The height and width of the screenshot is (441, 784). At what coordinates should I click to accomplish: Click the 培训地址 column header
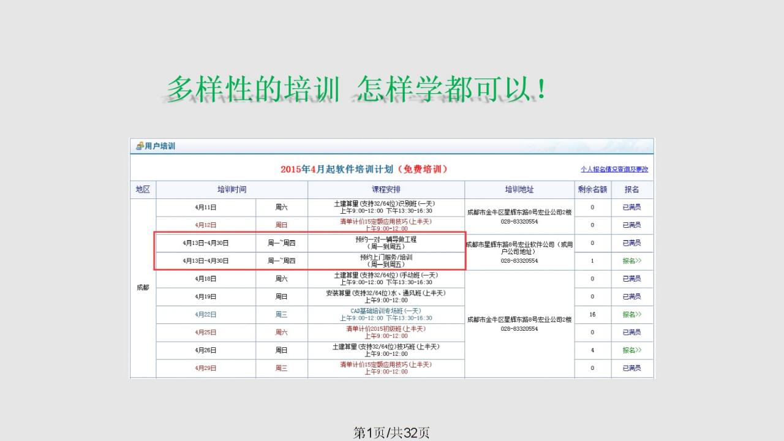pyautogui.click(x=519, y=189)
